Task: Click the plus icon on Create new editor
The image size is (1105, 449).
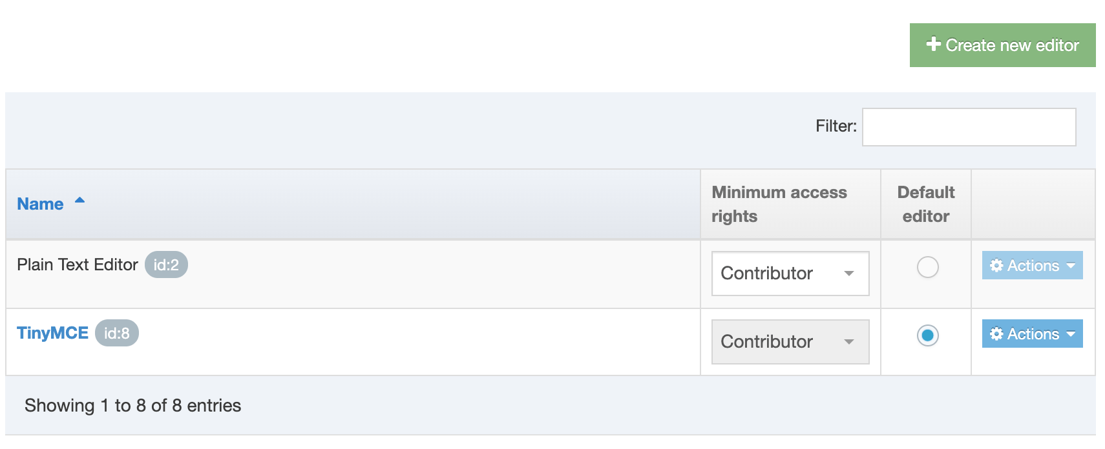Action: pyautogui.click(x=933, y=45)
